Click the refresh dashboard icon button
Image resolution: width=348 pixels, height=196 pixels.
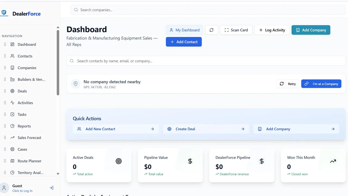tap(212, 30)
